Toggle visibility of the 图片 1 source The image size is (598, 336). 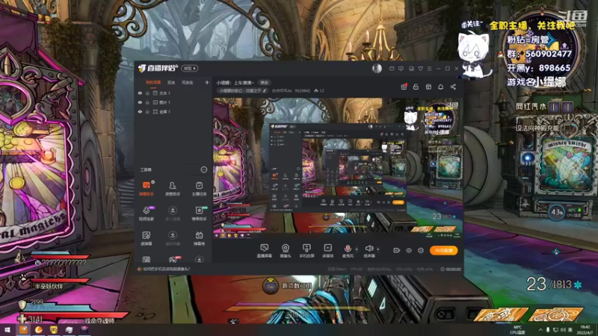[x=140, y=102]
